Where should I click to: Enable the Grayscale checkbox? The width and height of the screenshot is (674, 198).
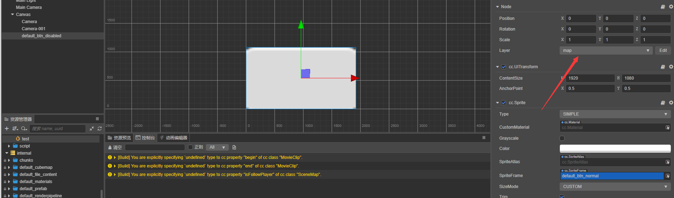562,138
